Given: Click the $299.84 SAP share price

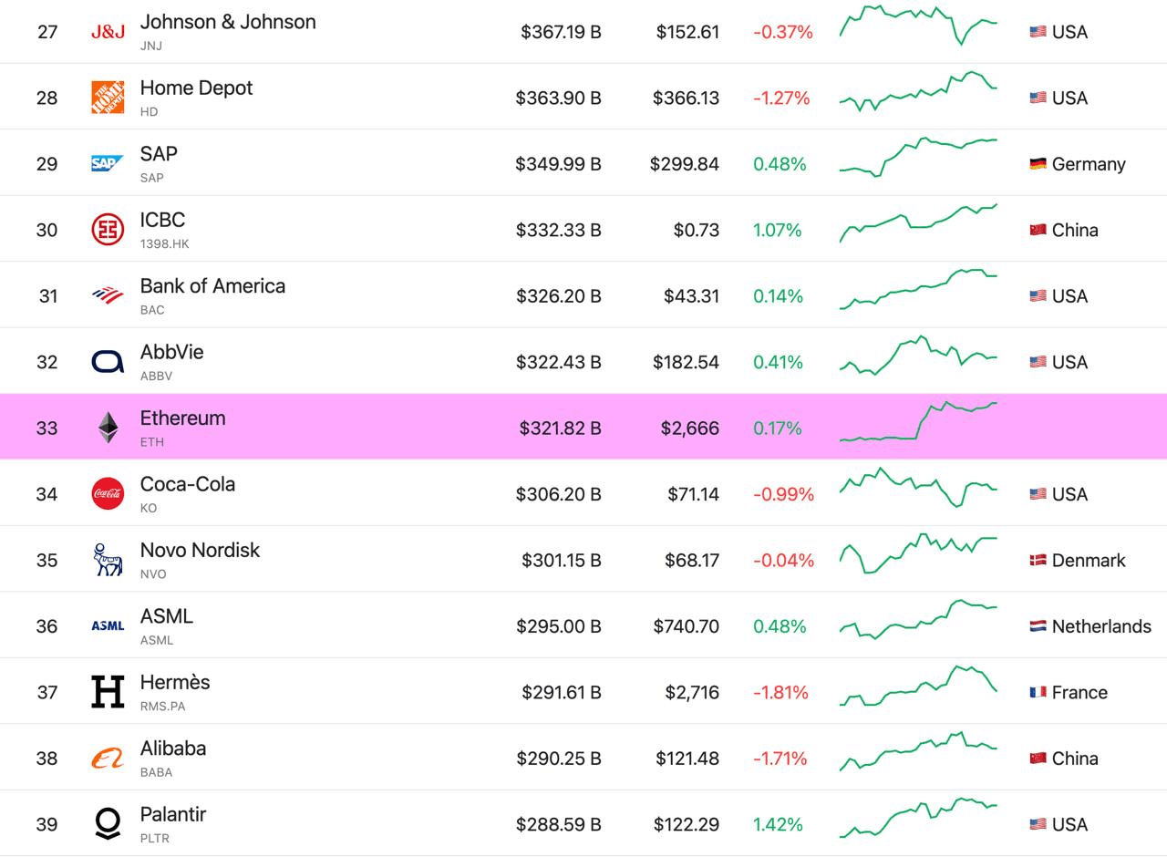Looking at the screenshot, I should (x=685, y=164).
